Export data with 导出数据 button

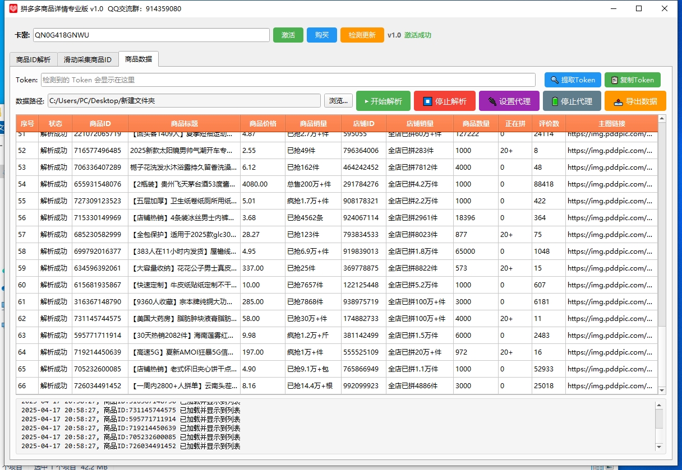tap(635, 101)
